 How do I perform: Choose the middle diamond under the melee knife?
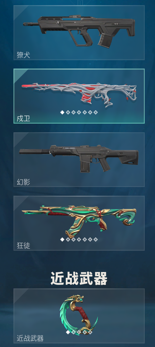79,332
